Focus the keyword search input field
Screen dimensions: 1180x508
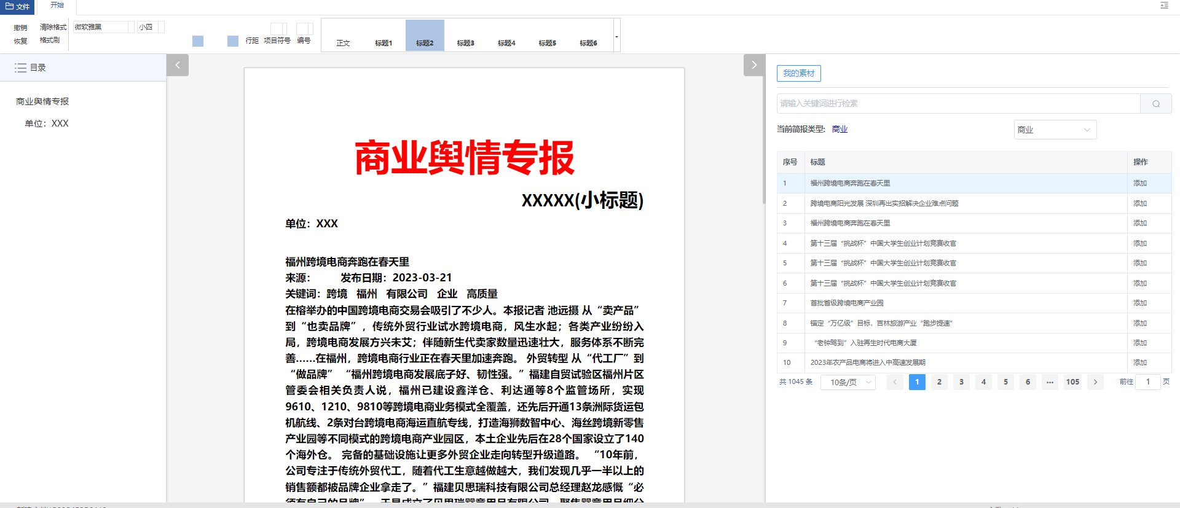958,103
